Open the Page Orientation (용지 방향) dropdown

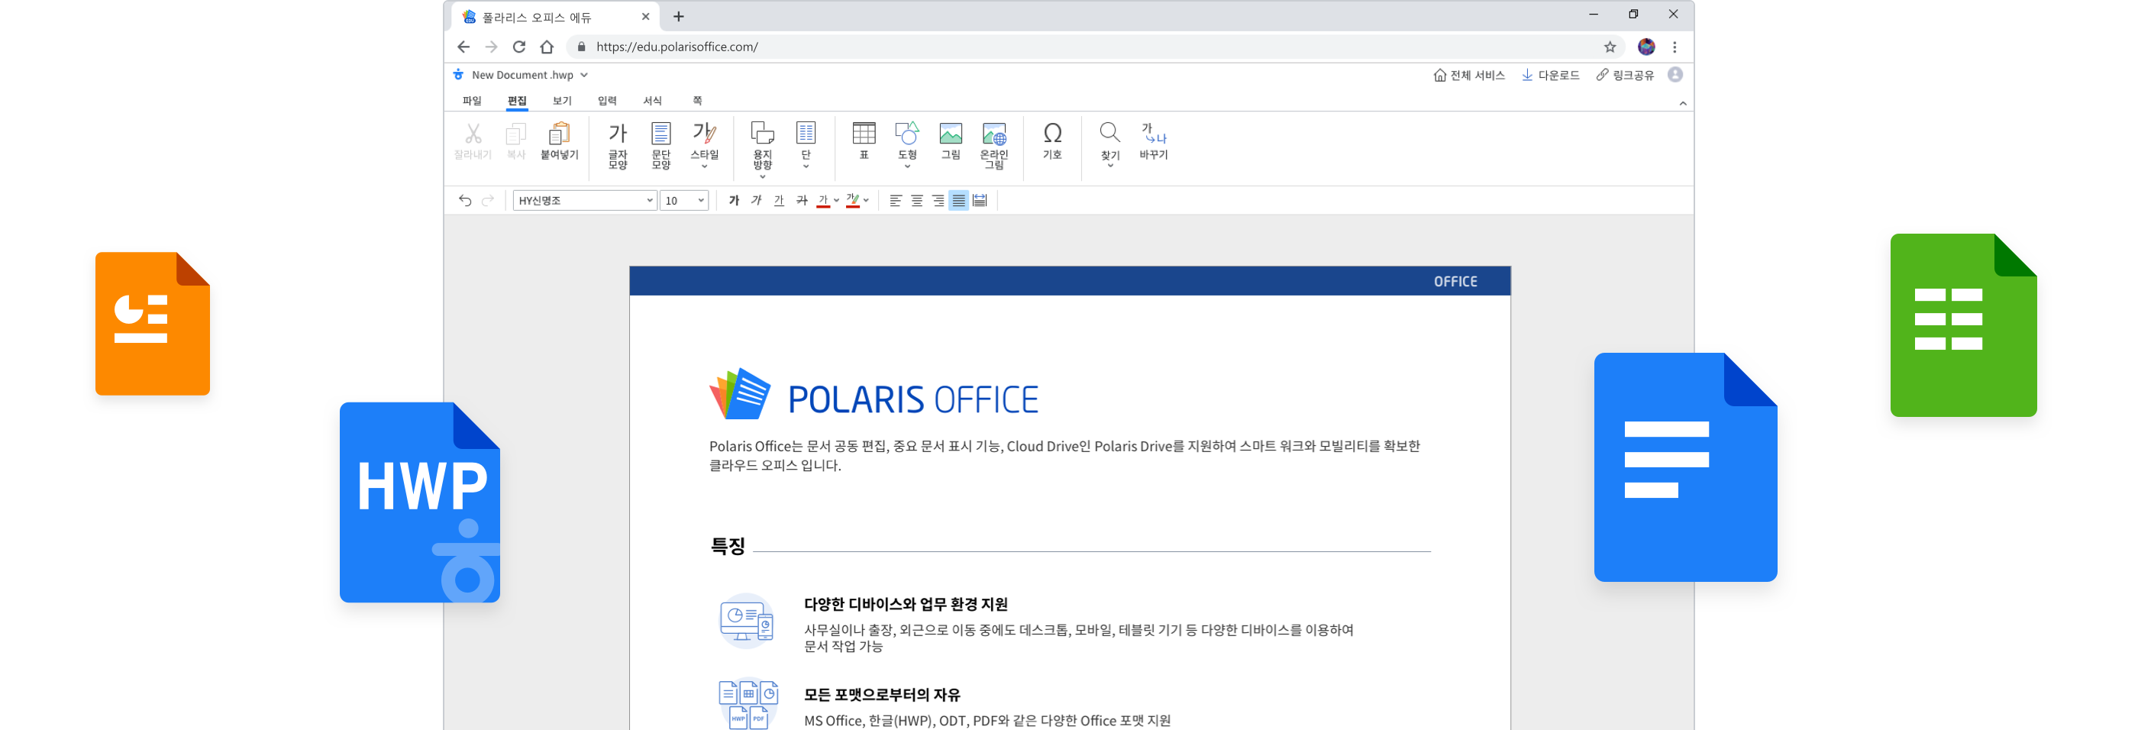pyautogui.click(x=762, y=150)
